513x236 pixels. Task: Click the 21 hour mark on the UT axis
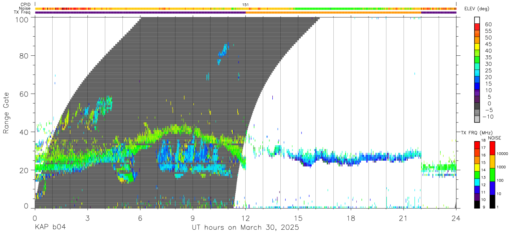[404, 218]
